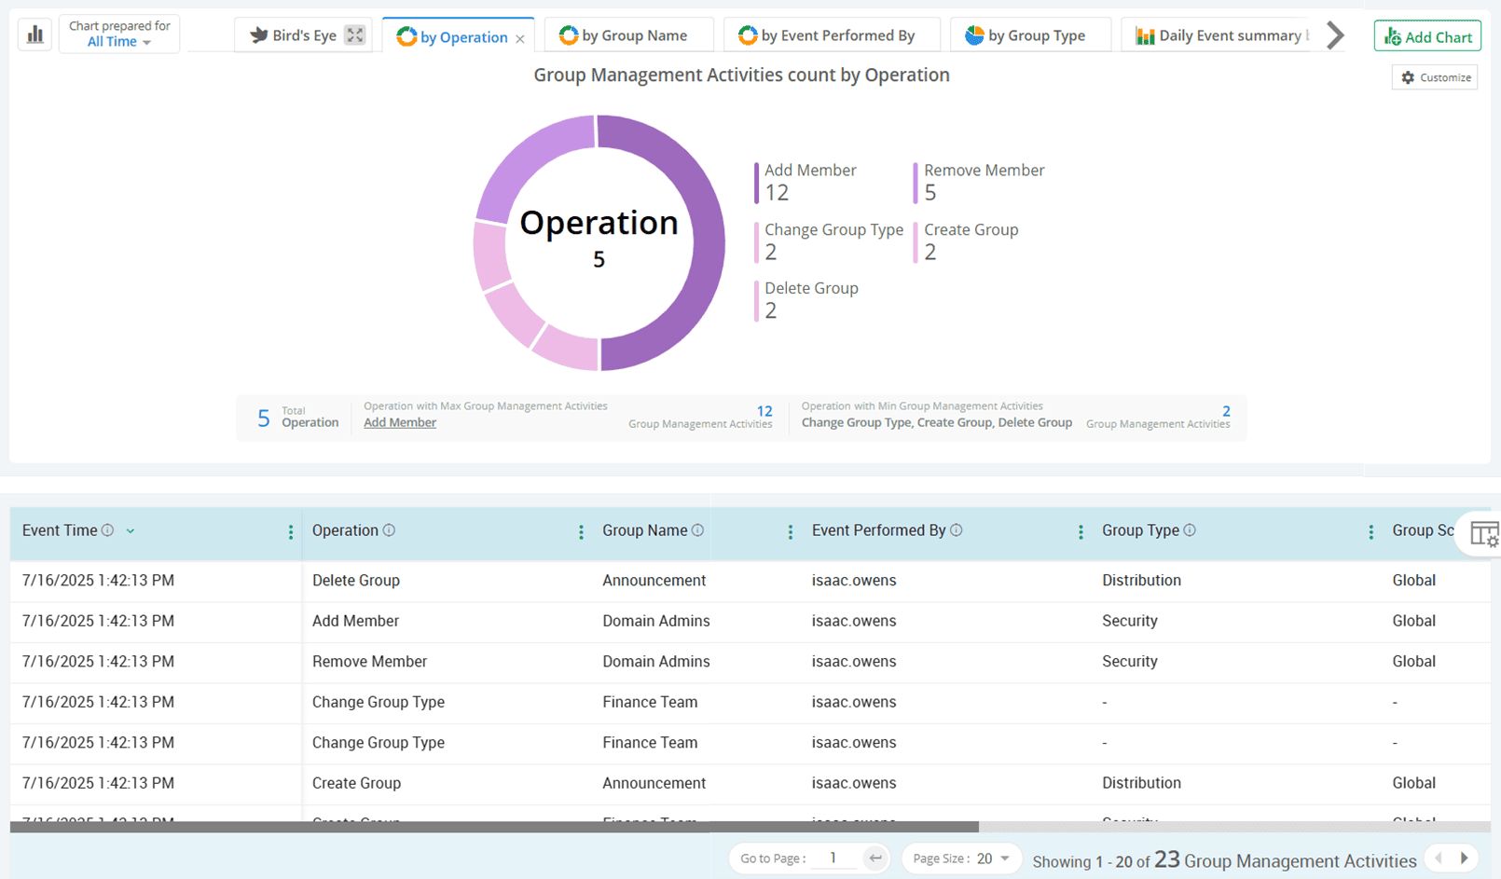Viewport: 1501px width, 879px height.
Task: Click the Add Chart button
Action: click(1427, 36)
